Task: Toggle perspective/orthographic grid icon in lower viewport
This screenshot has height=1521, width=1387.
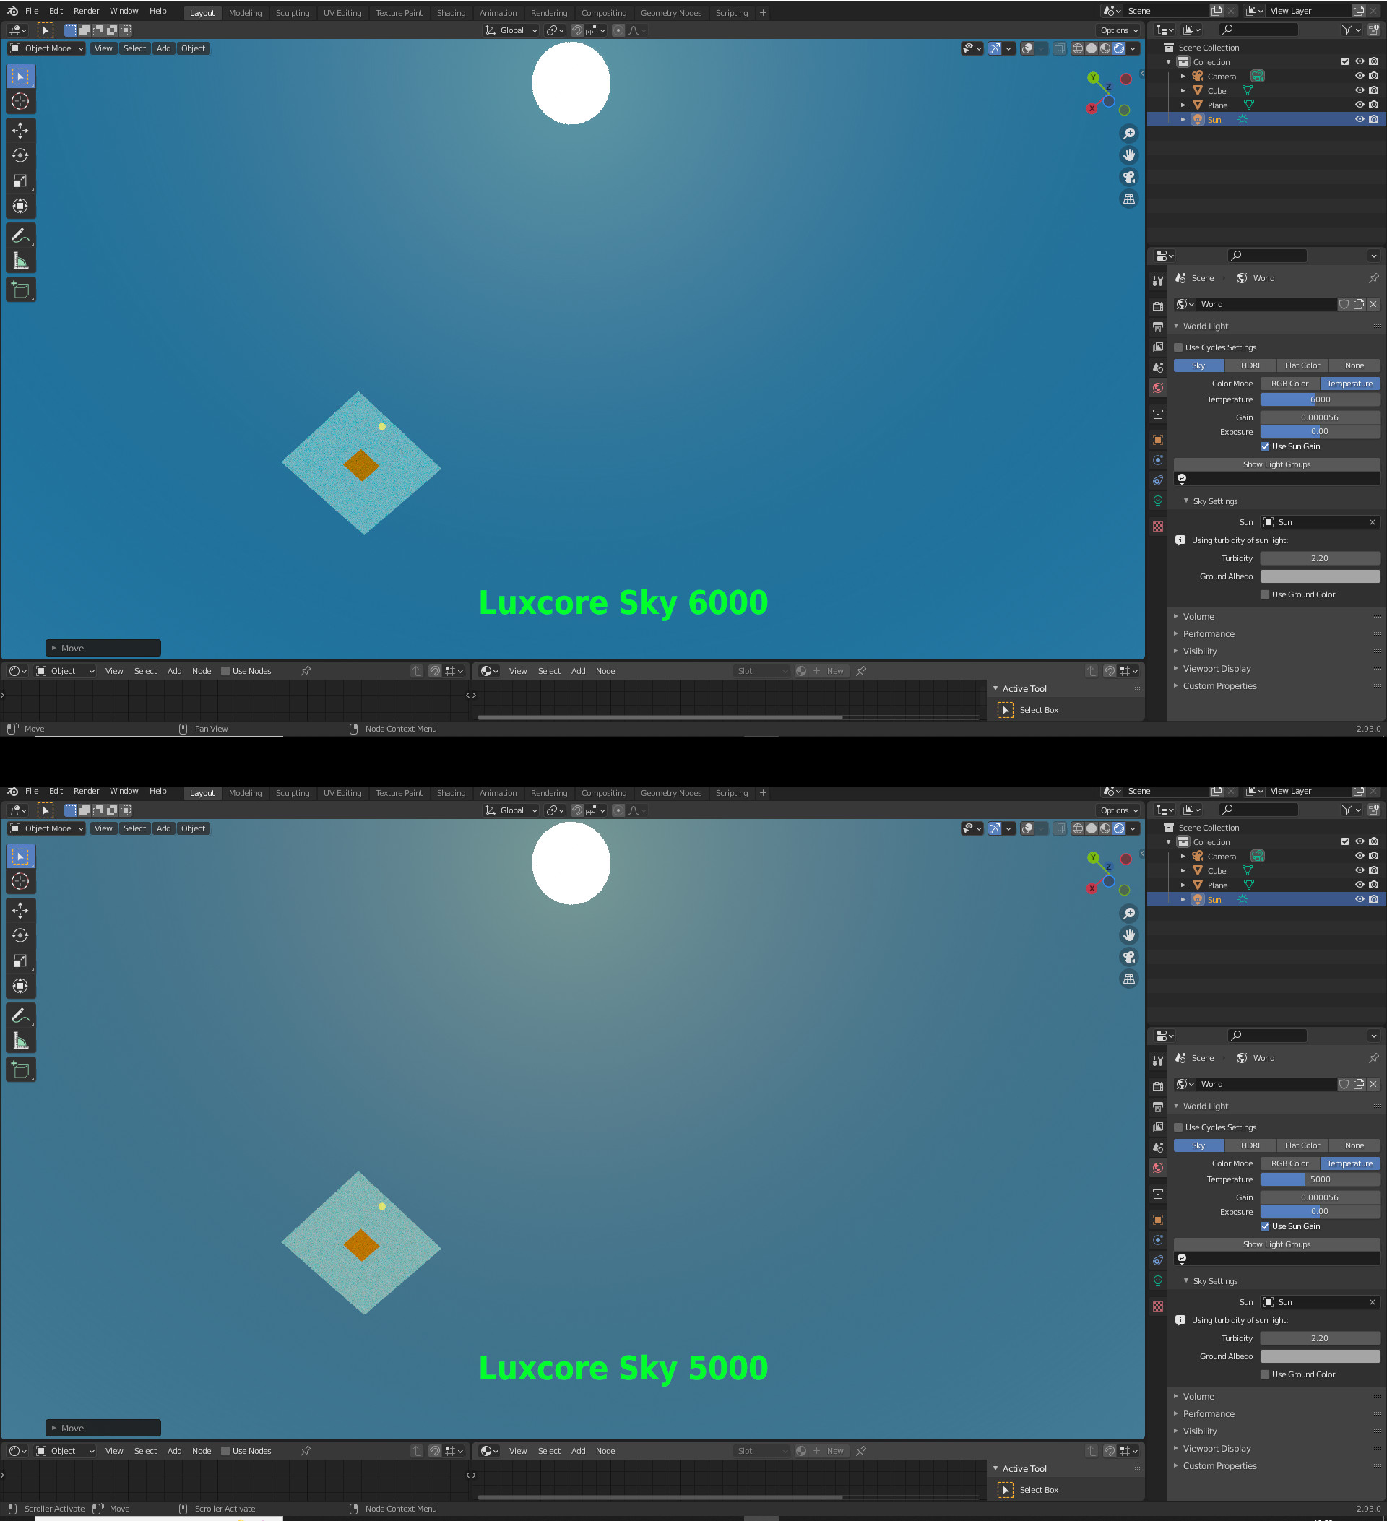Action: (x=1129, y=979)
